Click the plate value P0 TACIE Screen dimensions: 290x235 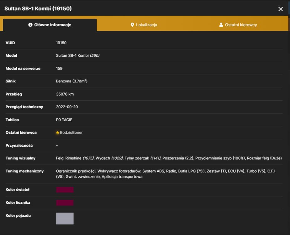click(x=64, y=120)
